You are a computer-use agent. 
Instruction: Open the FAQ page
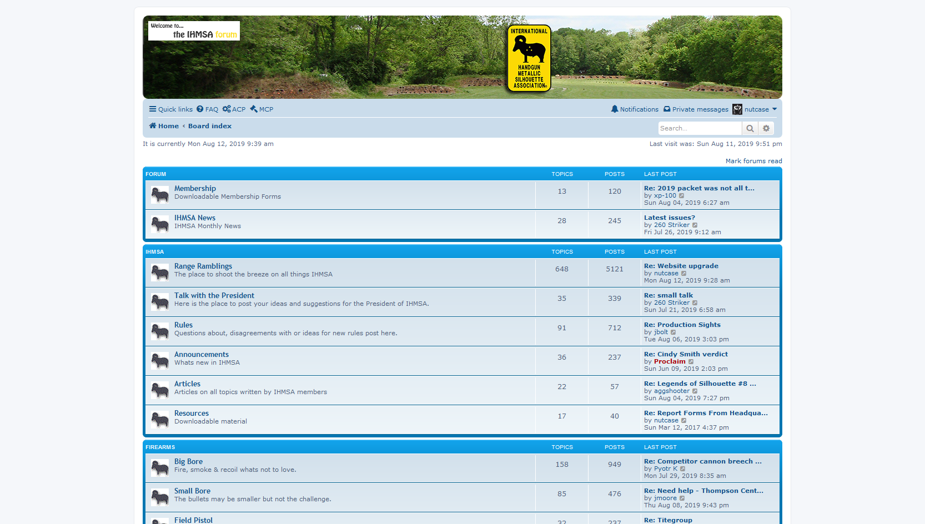207,109
